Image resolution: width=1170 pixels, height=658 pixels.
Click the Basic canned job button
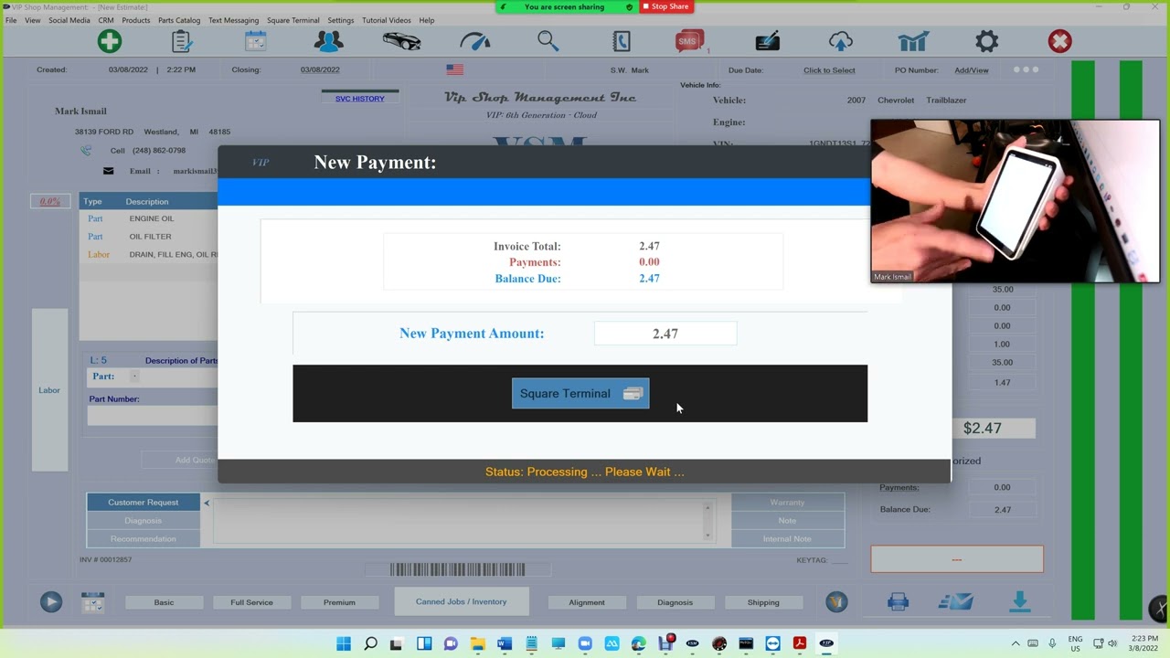[x=164, y=602]
